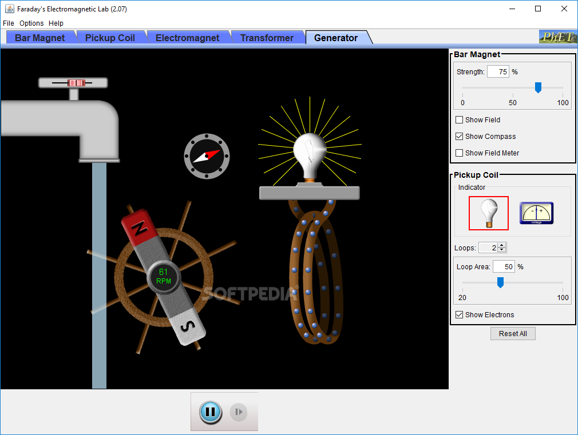Screen dimensions: 578x435
Task: Open the Help menu
Action: point(56,23)
